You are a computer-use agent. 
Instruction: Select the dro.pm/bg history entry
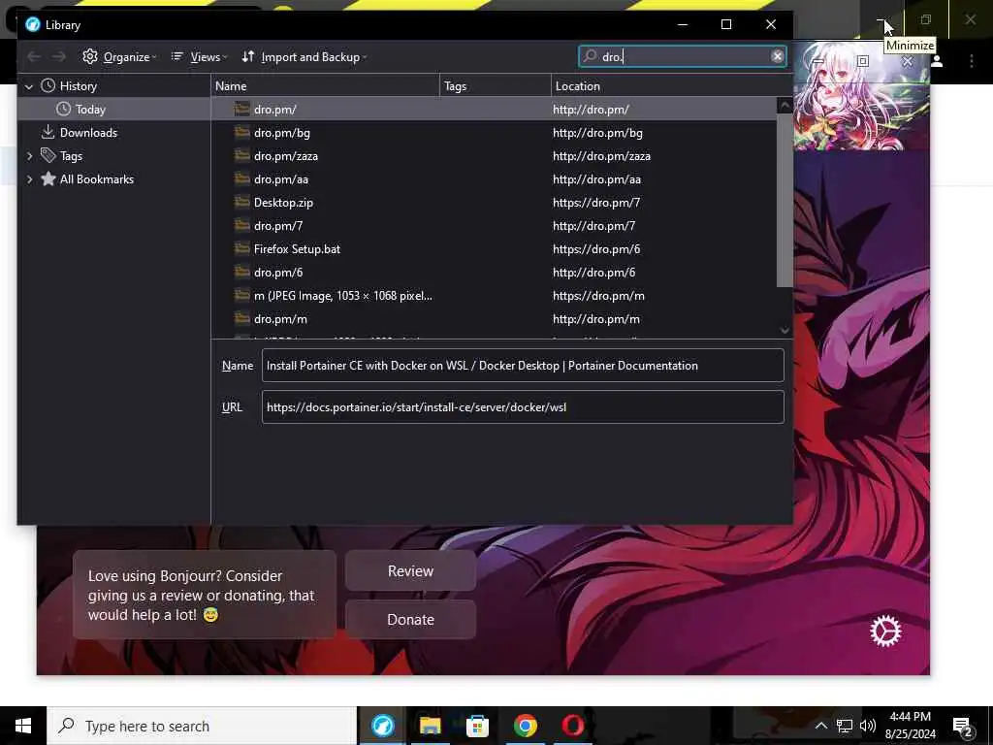[x=494, y=132]
